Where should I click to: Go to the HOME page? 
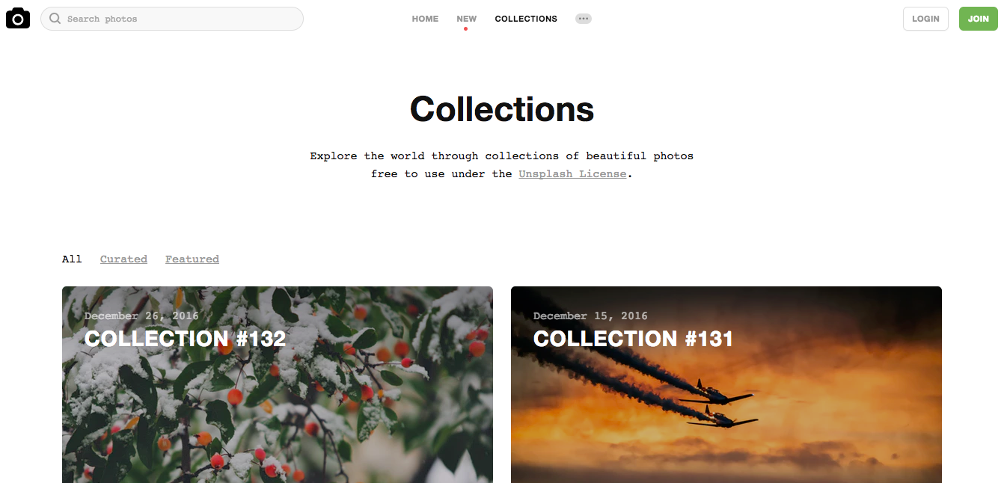(425, 19)
